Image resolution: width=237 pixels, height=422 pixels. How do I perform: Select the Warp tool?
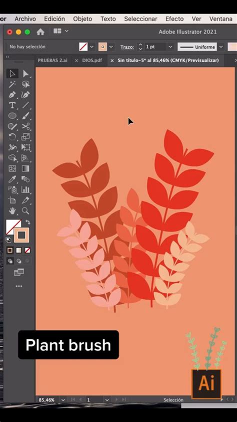12,147
